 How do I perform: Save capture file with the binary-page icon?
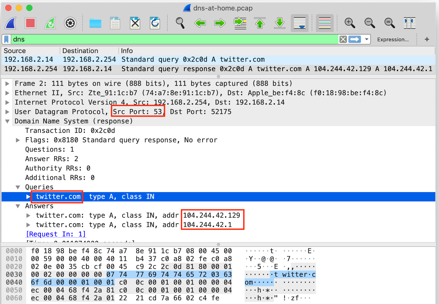click(115, 23)
